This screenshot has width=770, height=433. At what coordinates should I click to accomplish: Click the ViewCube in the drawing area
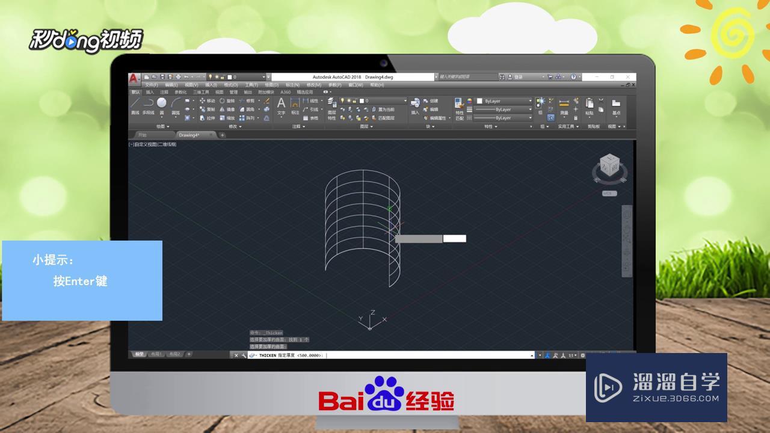(609, 166)
